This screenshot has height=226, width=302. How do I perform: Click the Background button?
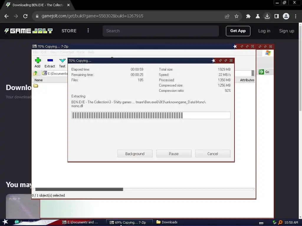point(135,154)
